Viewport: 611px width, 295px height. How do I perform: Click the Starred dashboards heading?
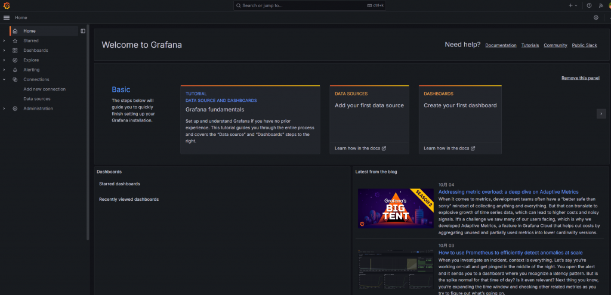click(x=119, y=184)
